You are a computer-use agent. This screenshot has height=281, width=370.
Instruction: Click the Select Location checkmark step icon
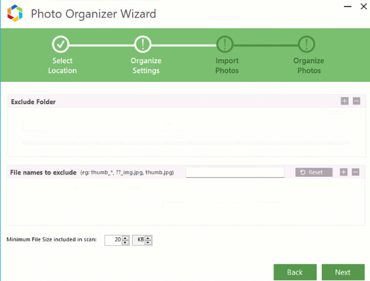[x=61, y=44]
